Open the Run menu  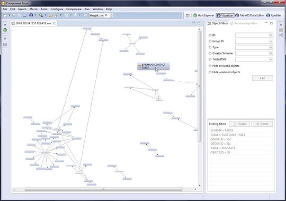[87, 9]
